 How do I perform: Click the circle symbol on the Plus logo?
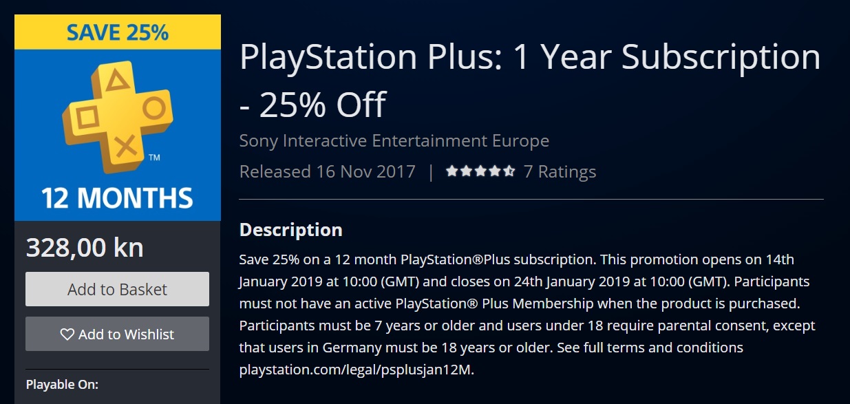click(154, 108)
